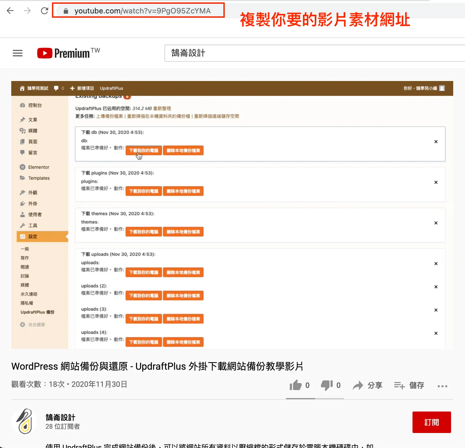This screenshot has height=448, width=465.
Task: Open the YouTube hamburger guide menu
Action: [18, 53]
